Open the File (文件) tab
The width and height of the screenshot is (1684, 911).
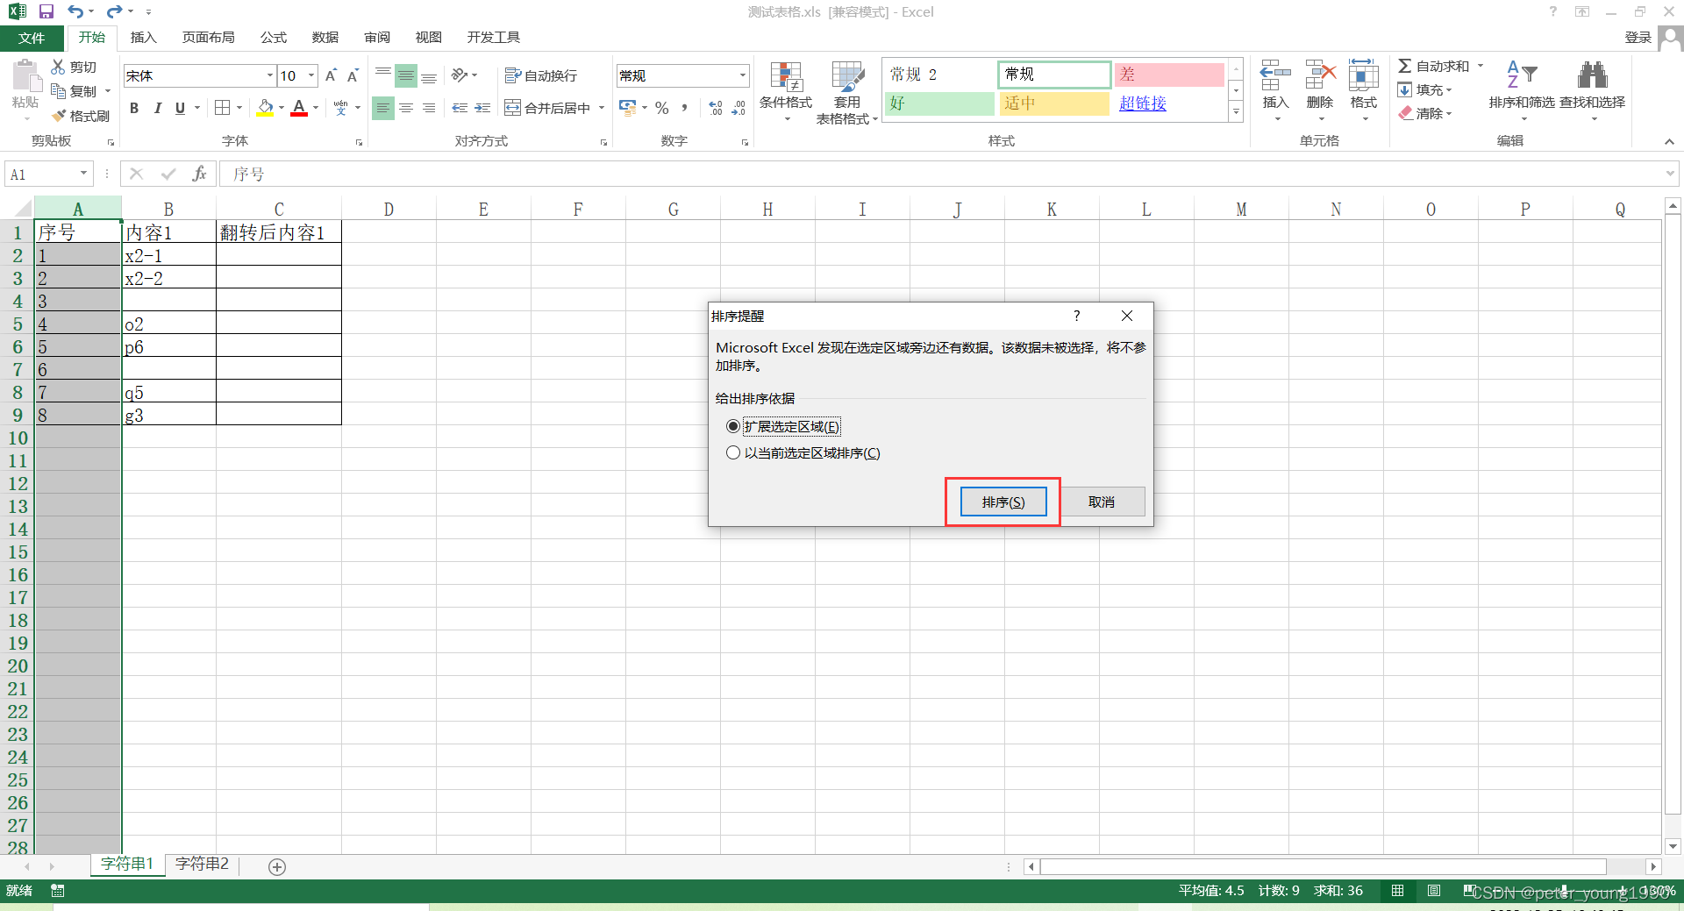(32, 38)
